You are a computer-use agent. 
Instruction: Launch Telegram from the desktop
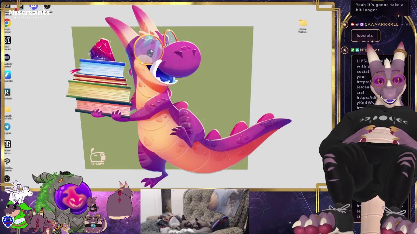pyautogui.click(x=7, y=127)
